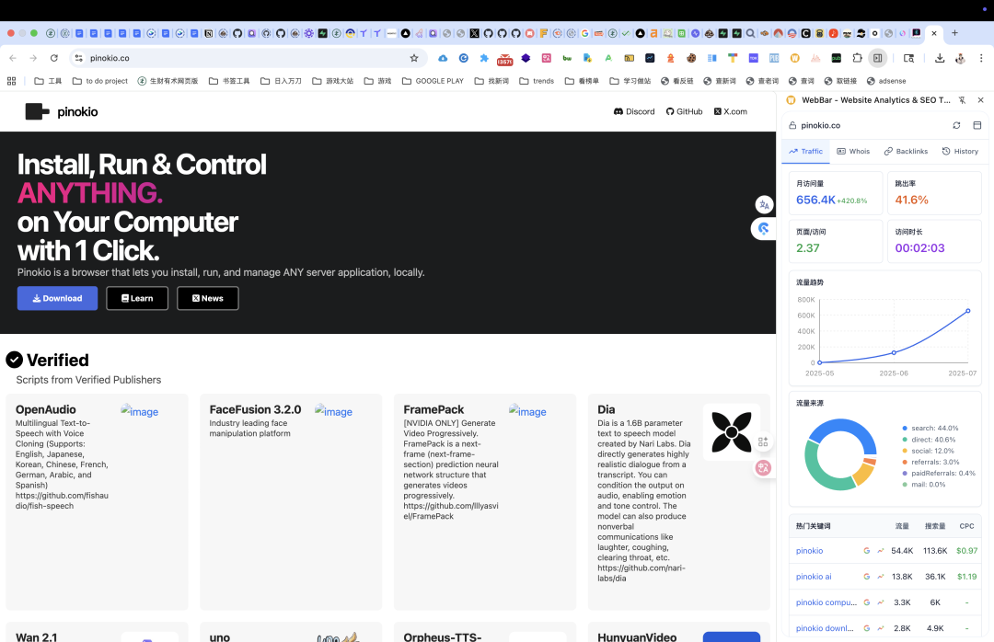The width and height of the screenshot is (994, 642).
Task: Bookmark this page with the star icon
Action: pyautogui.click(x=414, y=58)
